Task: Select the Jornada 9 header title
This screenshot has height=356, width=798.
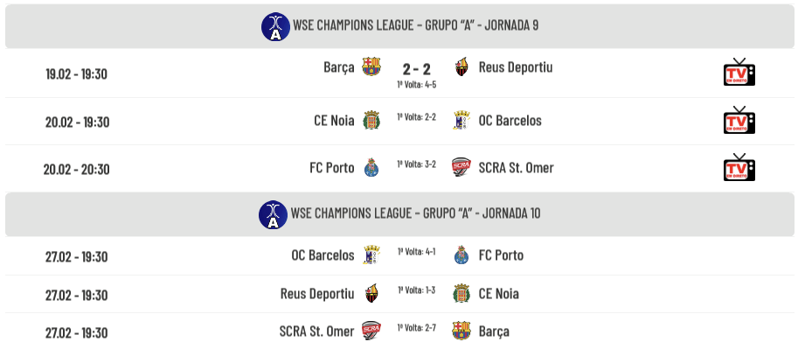Action: [415, 25]
